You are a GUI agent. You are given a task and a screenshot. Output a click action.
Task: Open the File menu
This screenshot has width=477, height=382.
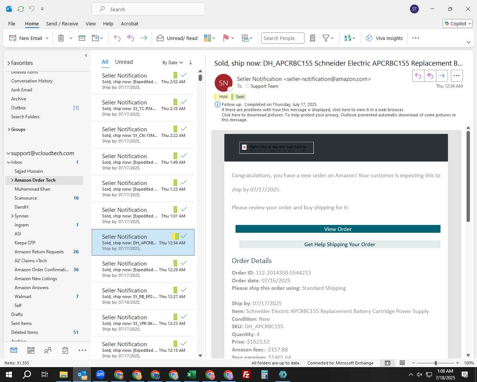pos(12,24)
